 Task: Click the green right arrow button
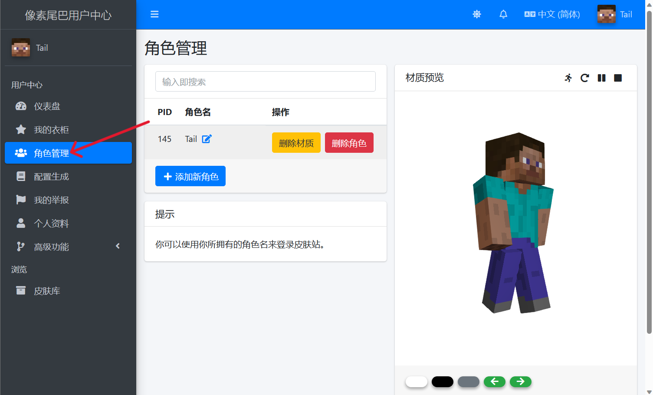coord(521,382)
